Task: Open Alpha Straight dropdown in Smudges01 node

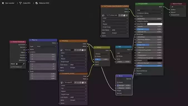Action: click(78, 100)
